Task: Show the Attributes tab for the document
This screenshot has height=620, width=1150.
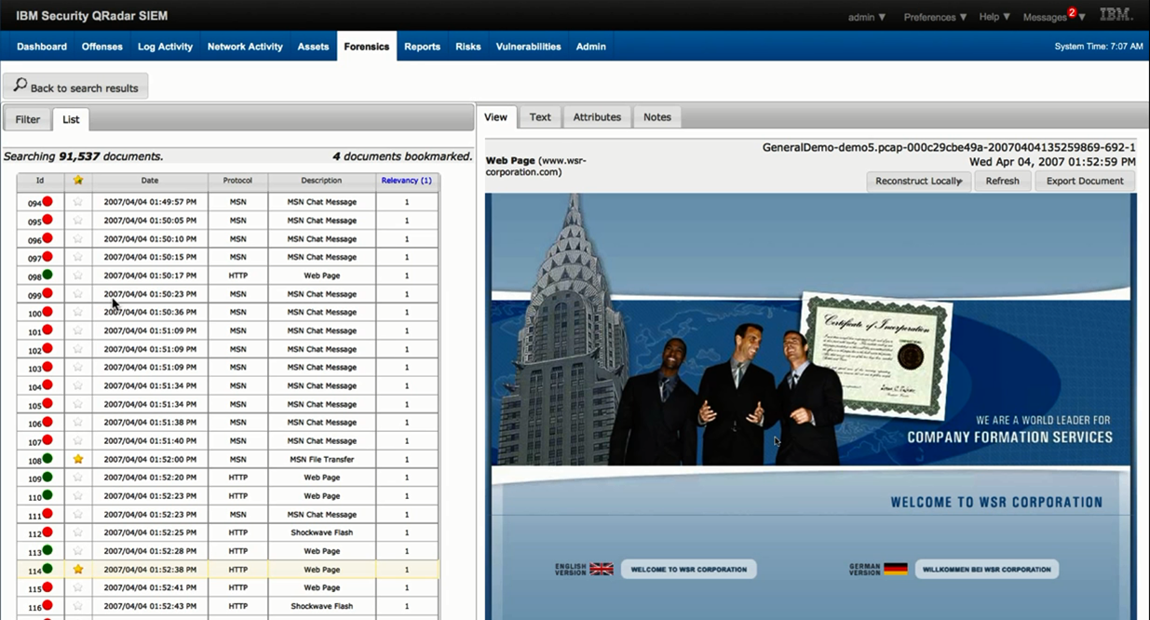Action: pyautogui.click(x=597, y=117)
